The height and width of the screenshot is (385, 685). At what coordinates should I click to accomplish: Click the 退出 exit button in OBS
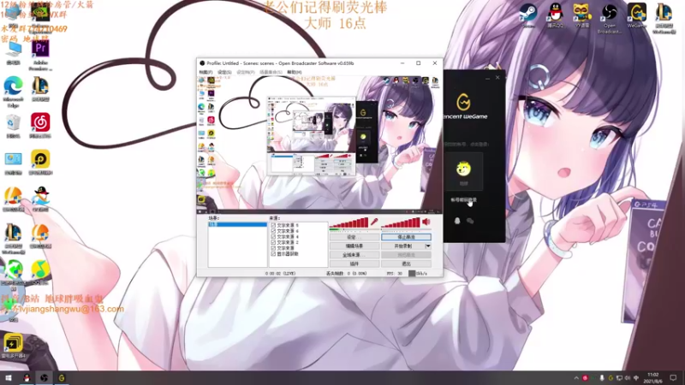point(406,264)
